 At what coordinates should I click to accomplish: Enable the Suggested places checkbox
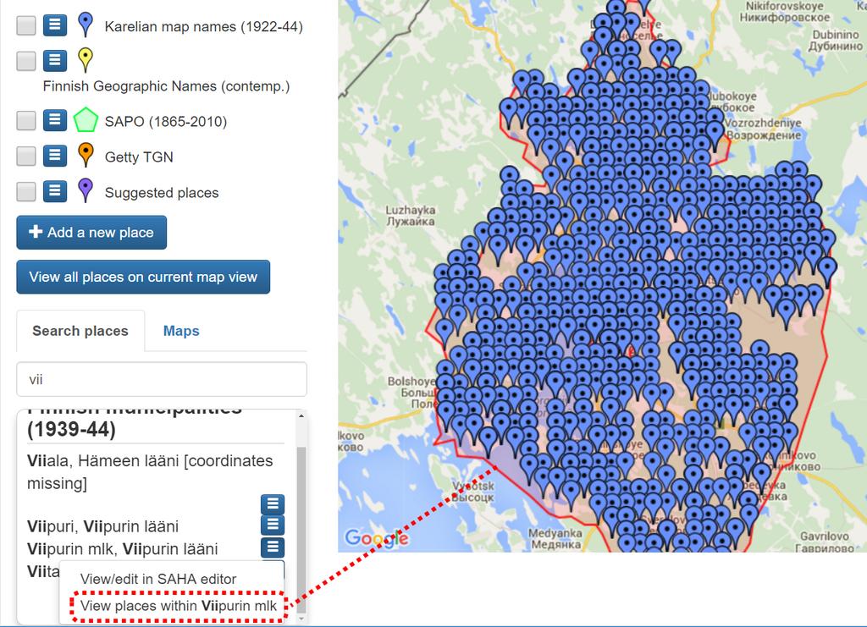click(x=26, y=192)
